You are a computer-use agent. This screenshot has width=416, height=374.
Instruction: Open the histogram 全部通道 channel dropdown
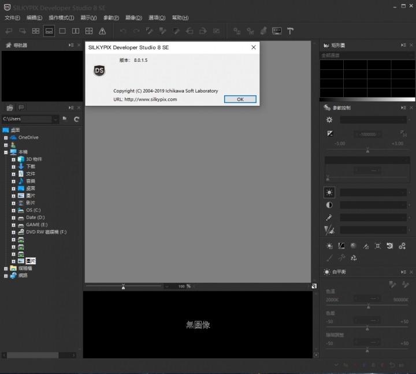tap(367, 55)
